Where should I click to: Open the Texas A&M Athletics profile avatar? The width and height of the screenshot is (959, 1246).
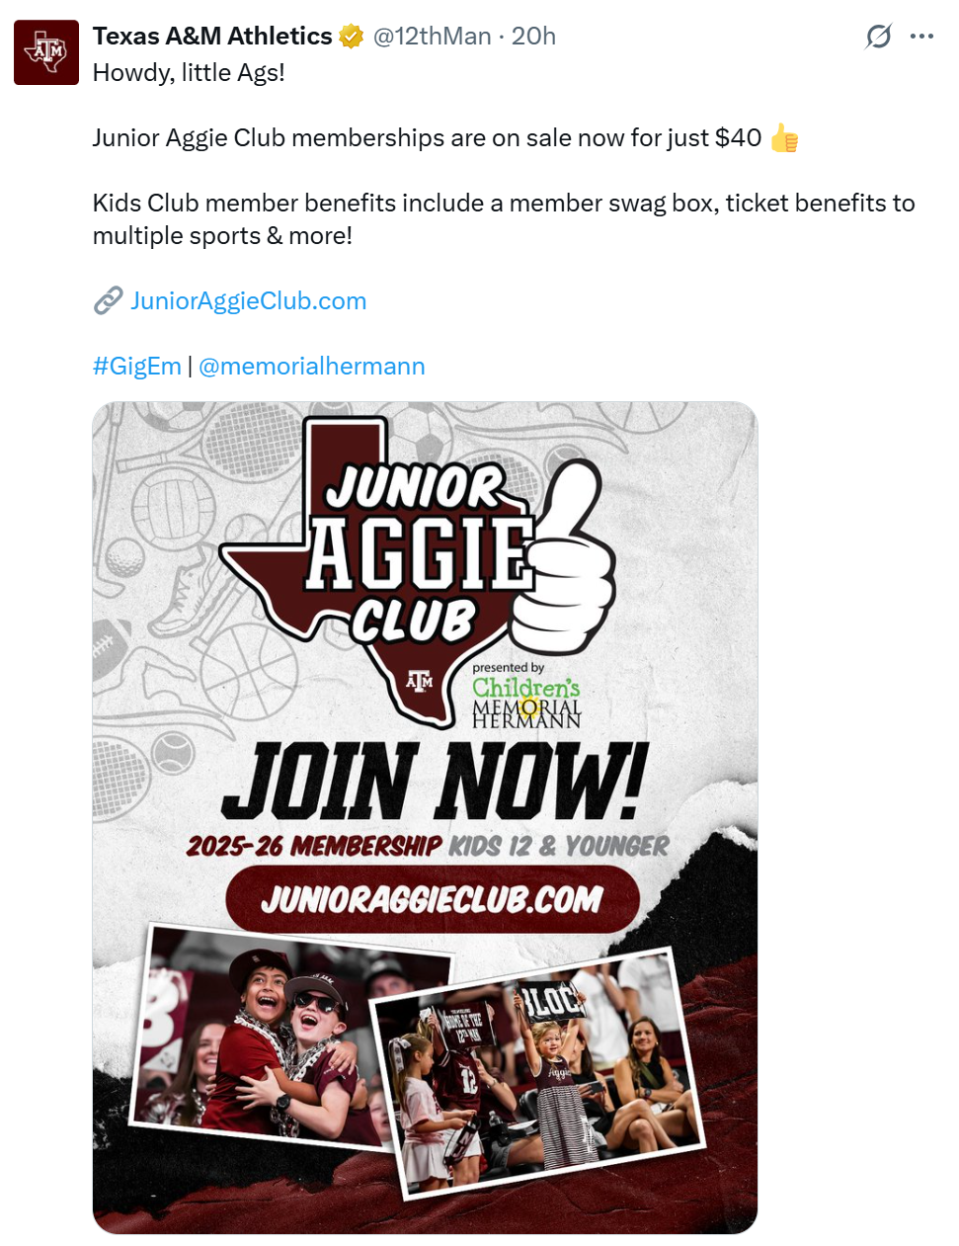pos(46,52)
